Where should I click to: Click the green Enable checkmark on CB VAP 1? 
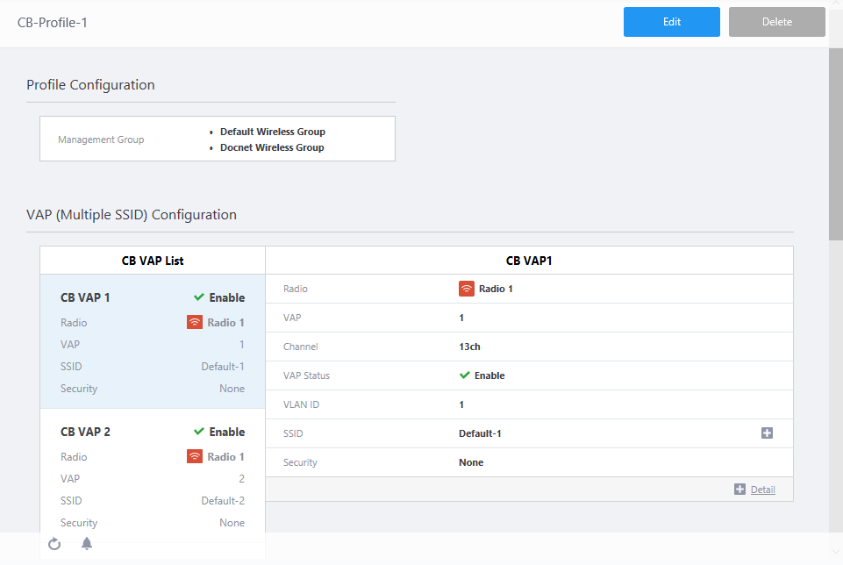click(x=199, y=297)
